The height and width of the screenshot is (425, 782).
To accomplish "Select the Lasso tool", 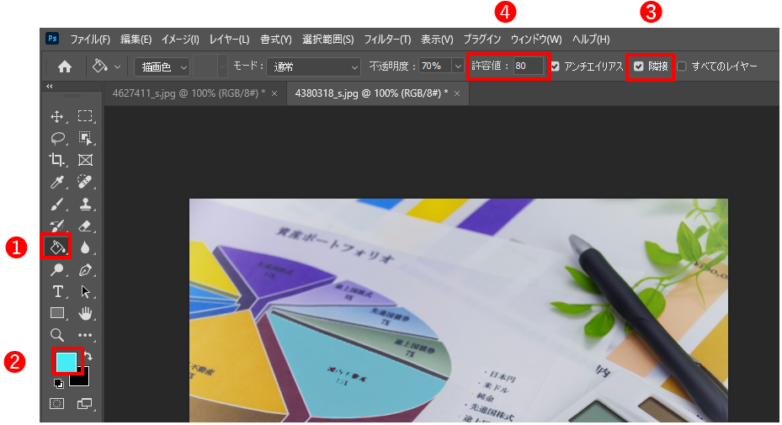I will coord(57,138).
